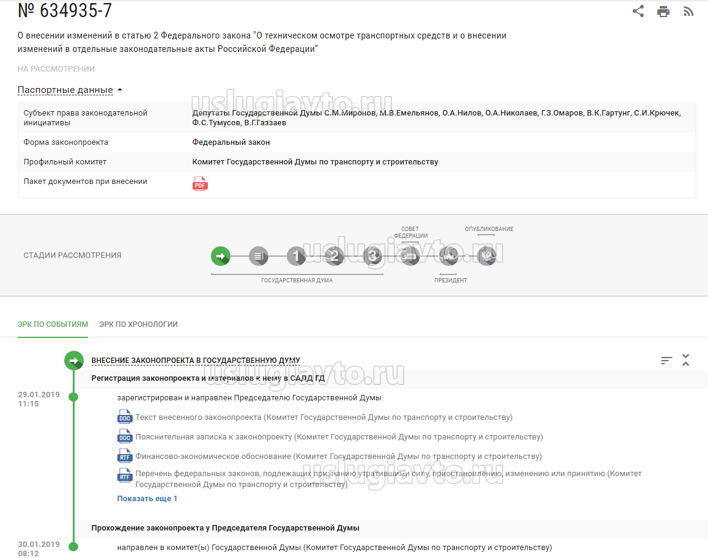Switch to ЭРК по хронологии tab
Viewport: 708px width, 558px height.
coord(139,325)
